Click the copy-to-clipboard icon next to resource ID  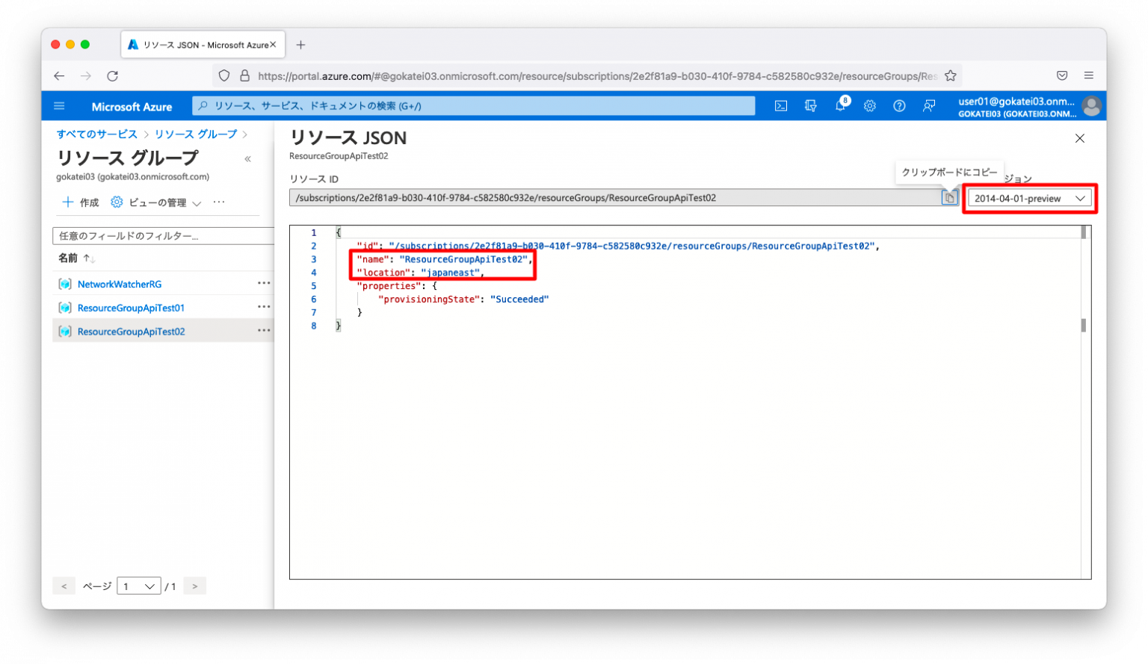pos(948,197)
